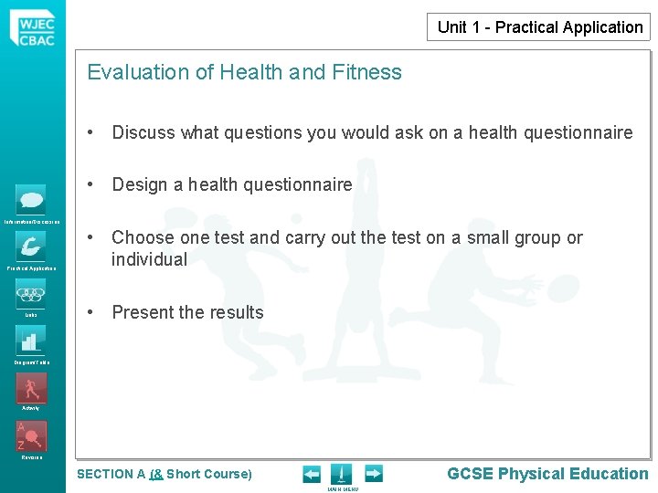658x493 pixels.
Task: Click the underlined '(&' link in Section A
Action: (x=156, y=474)
